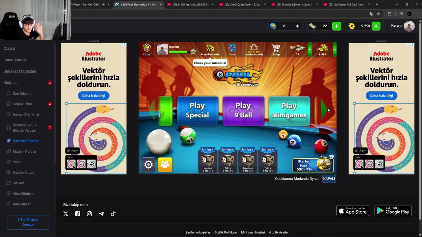This screenshot has width=422, height=237.
Task: Open İpucu Arama in the sidebar
Action: point(15,60)
